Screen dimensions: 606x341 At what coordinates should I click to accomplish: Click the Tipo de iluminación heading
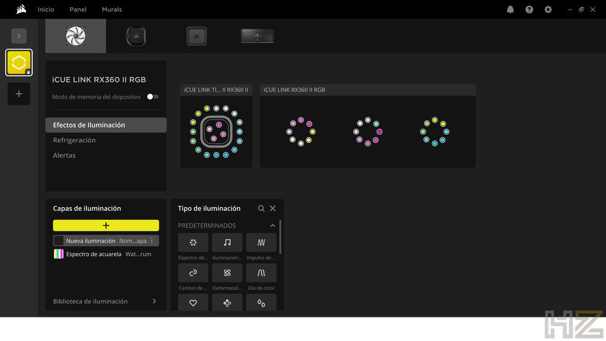[209, 208]
